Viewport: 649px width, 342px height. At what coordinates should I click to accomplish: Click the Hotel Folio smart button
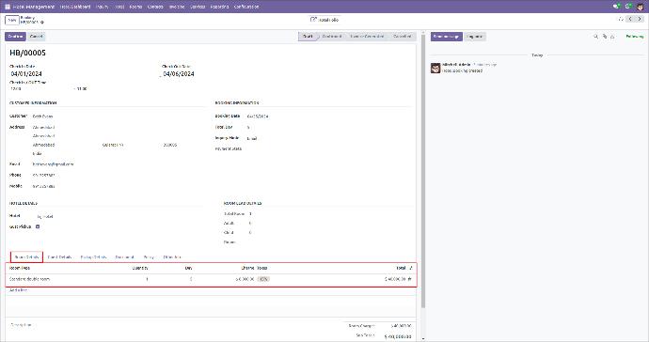pyautogui.click(x=324, y=20)
